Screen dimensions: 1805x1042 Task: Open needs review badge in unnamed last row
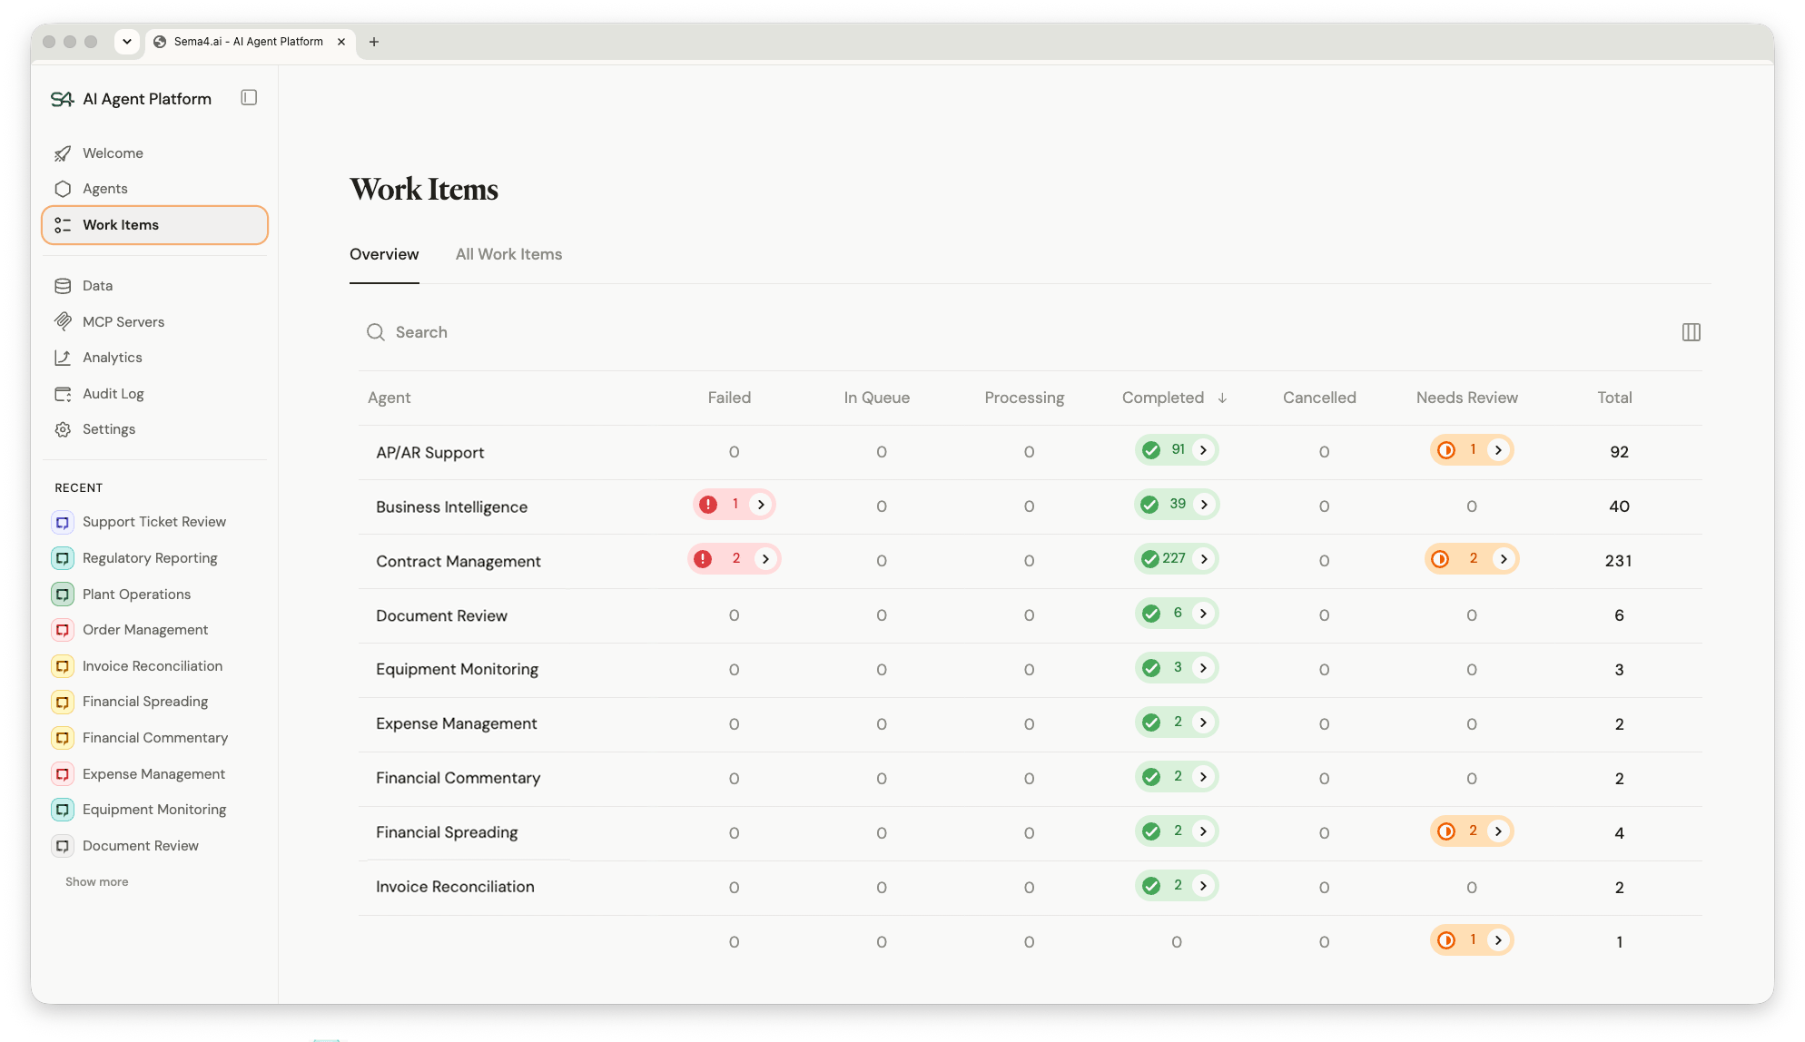1471,940
